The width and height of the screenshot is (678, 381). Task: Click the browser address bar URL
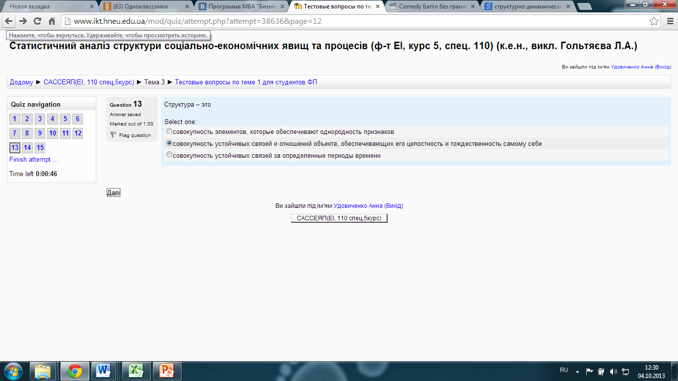[x=198, y=21]
